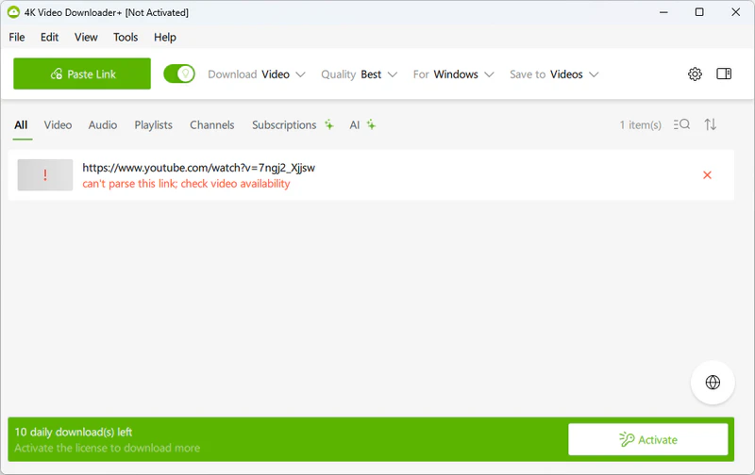Expand the Download Video dropdown
The image size is (755, 475).
(x=257, y=74)
